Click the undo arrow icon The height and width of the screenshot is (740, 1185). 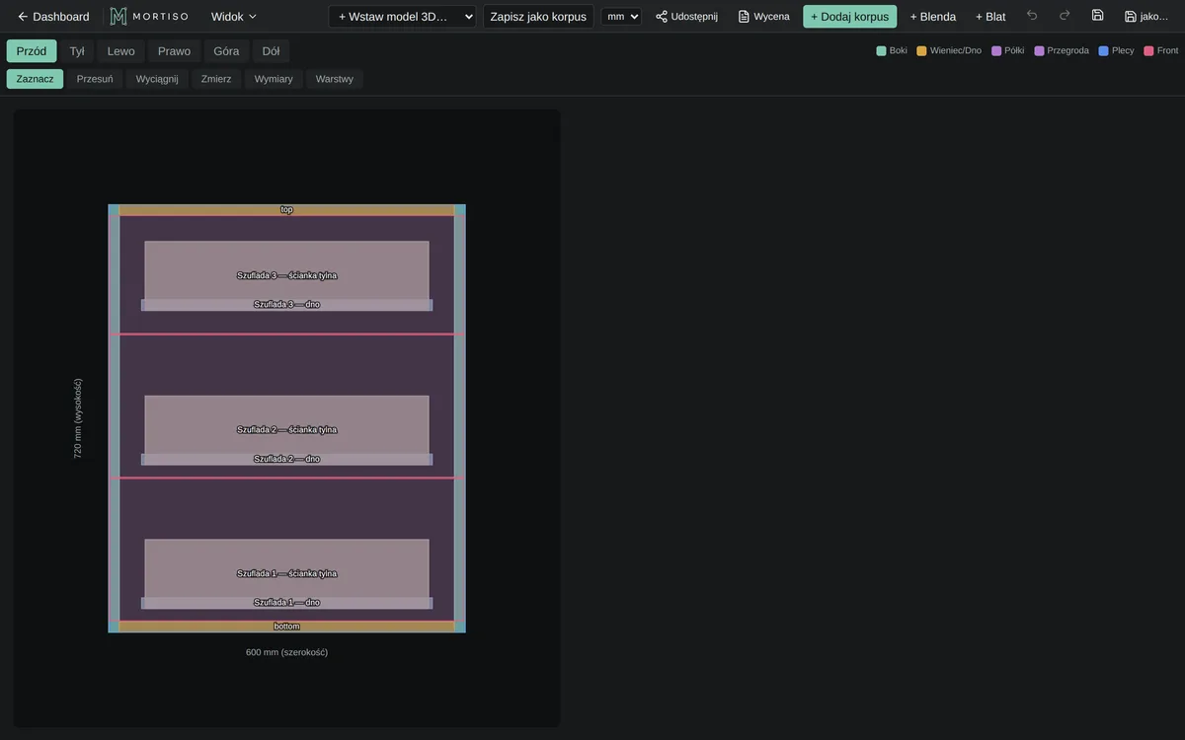pyautogui.click(x=1032, y=16)
